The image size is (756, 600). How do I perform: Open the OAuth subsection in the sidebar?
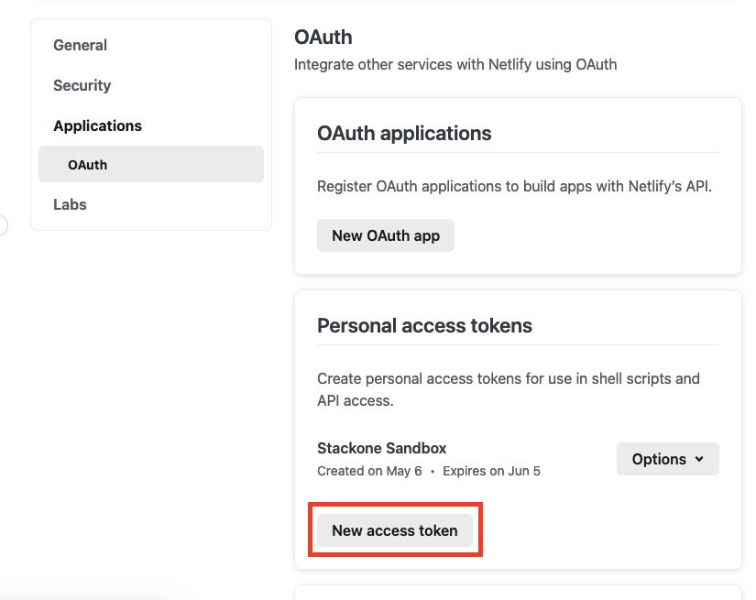tap(87, 165)
